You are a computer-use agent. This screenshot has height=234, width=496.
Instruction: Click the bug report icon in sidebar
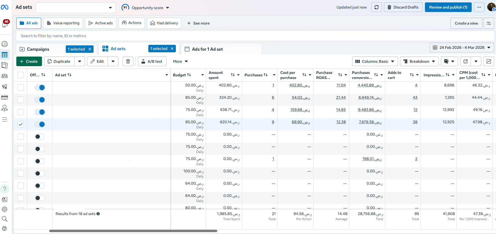click(x=5, y=228)
